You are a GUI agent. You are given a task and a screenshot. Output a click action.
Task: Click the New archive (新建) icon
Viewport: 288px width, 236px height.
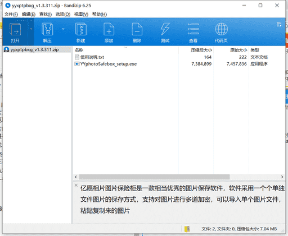[81, 29]
